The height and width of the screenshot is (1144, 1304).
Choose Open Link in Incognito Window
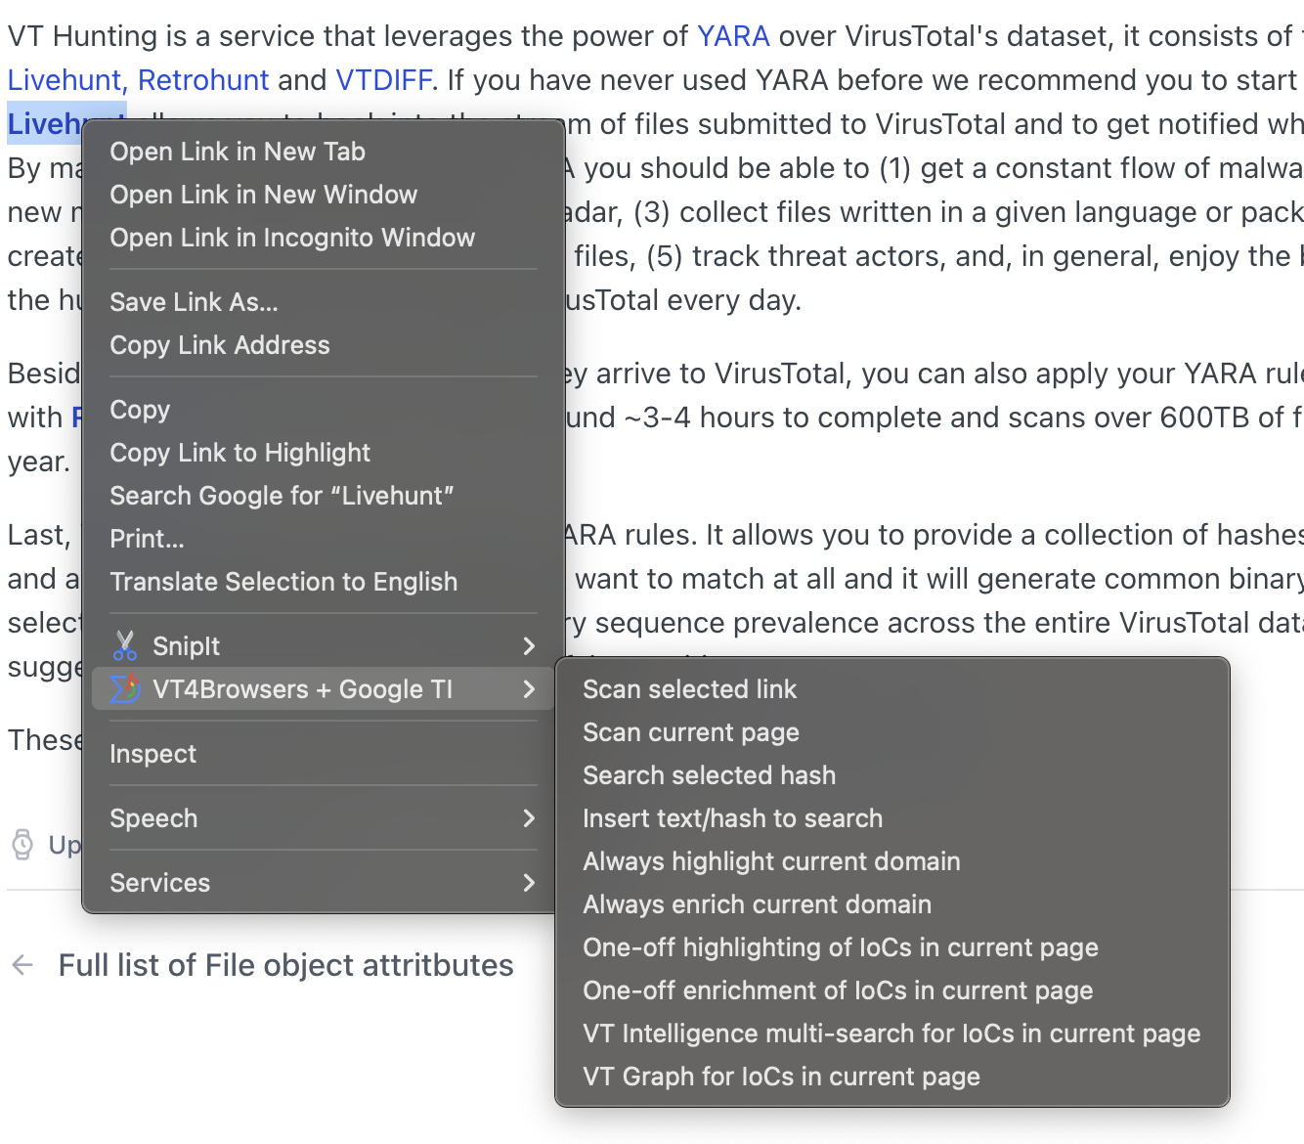324,238
